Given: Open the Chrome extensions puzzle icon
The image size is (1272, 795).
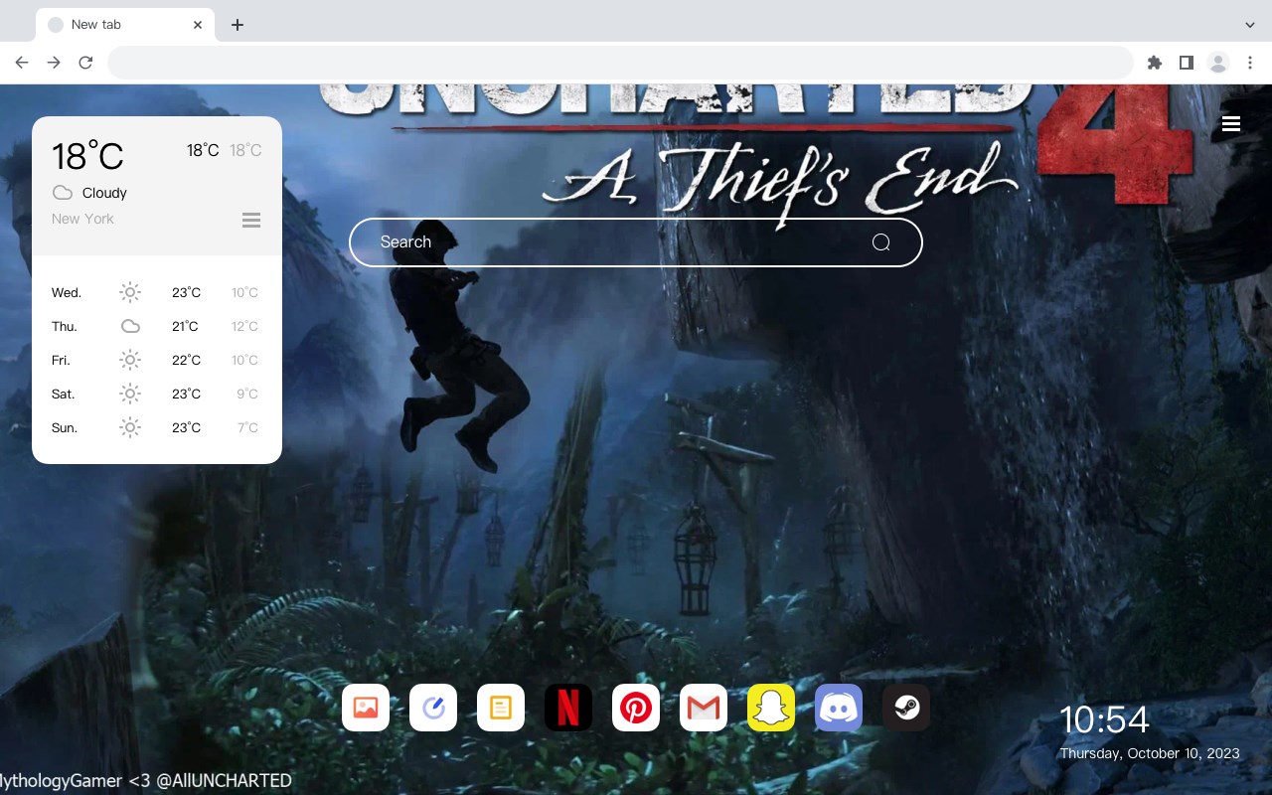Looking at the screenshot, I should (x=1154, y=63).
